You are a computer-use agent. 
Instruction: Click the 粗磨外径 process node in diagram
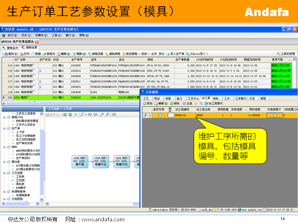(101, 161)
